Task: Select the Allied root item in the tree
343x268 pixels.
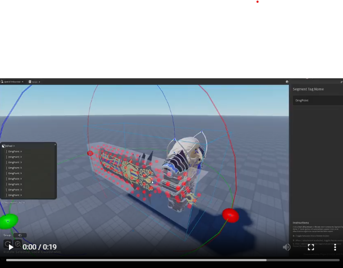Action: point(8,146)
